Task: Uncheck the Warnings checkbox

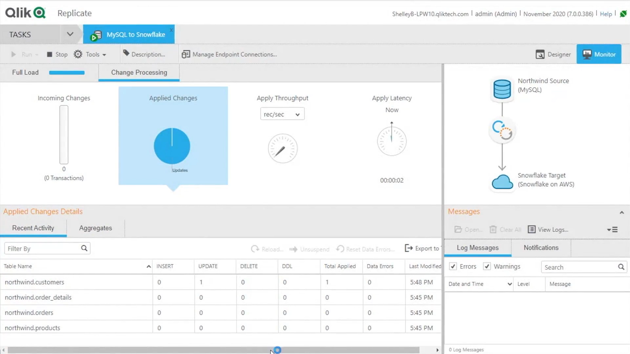Action: pos(487,266)
